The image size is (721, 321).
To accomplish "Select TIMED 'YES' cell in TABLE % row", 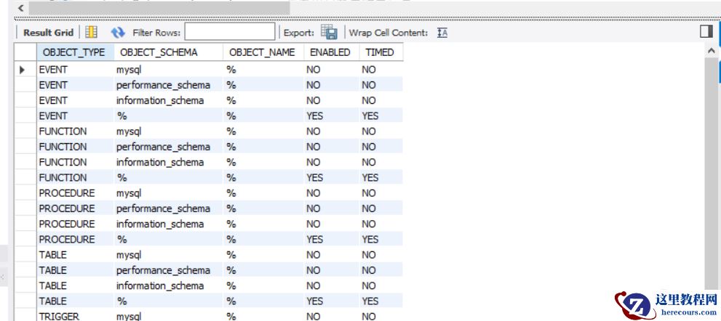I will click(x=381, y=301).
